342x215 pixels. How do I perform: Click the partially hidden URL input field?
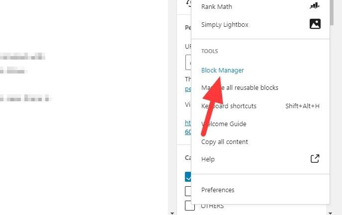tap(188, 63)
